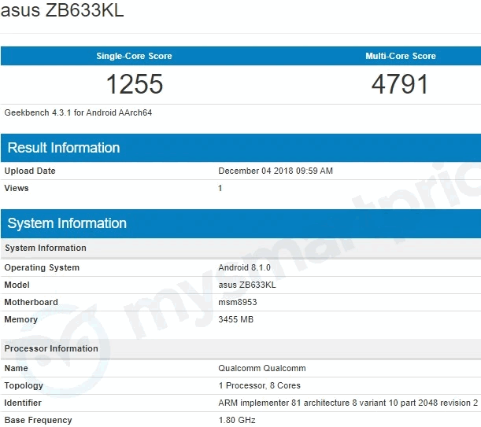Select the Views count value 1
Screen dimensions: 481x427
pos(220,188)
